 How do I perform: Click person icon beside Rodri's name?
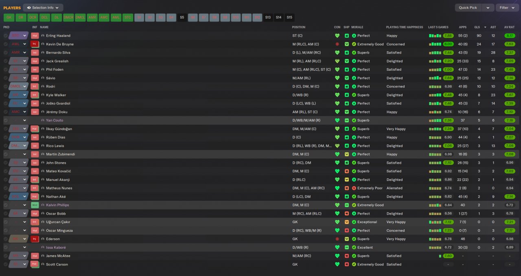pos(43,87)
